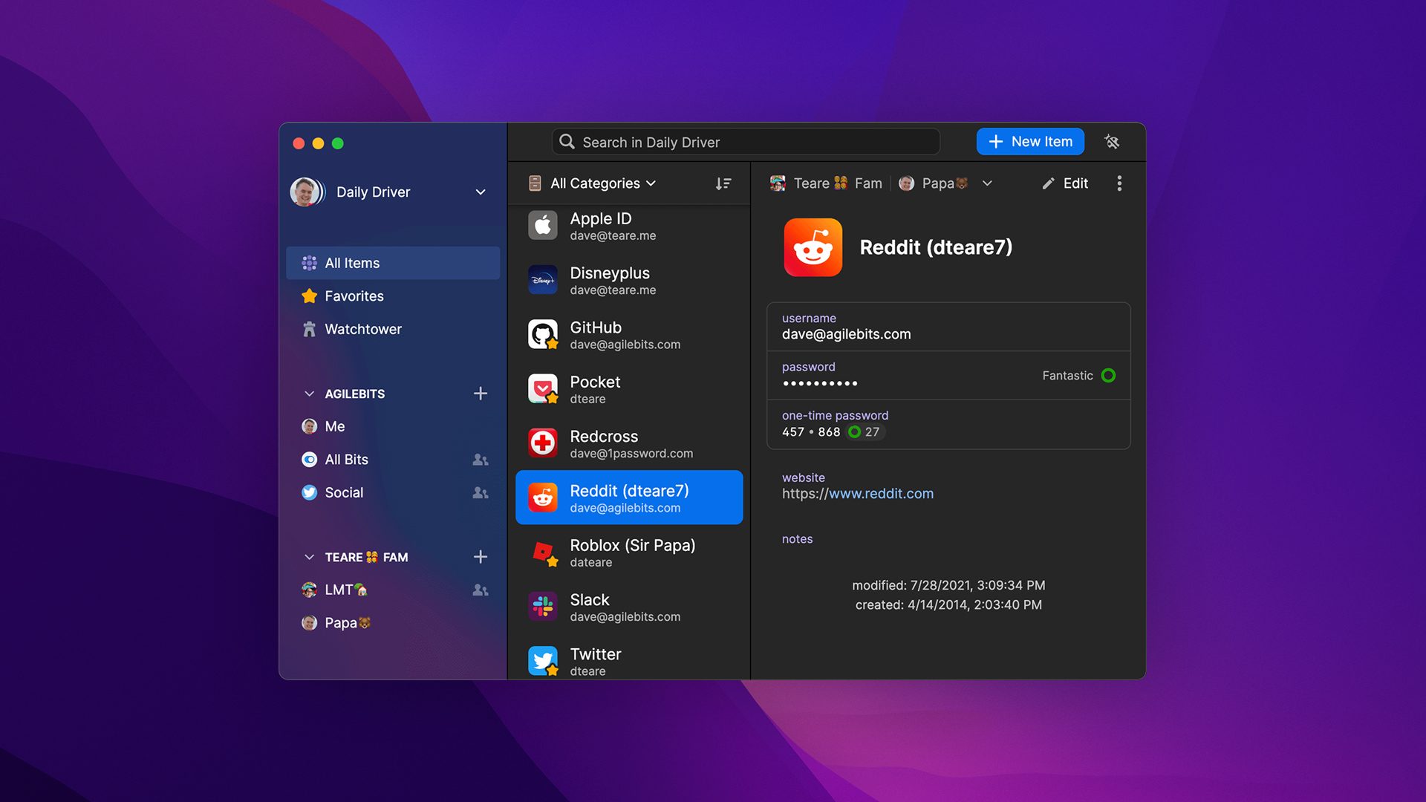Viewport: 1426px width, 802px height.
Task: Collapse the TEARE FAM account section
Action: point(309,557)
